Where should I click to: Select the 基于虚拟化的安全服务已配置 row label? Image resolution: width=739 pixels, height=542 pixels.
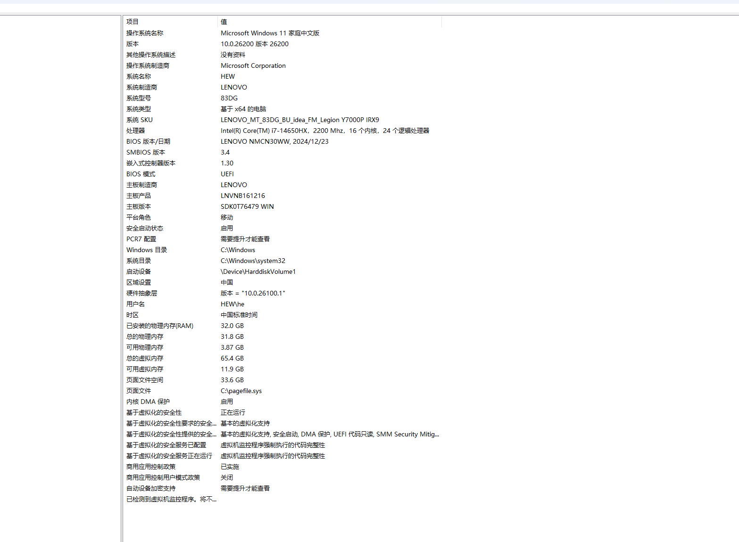(x=166, y=445)
